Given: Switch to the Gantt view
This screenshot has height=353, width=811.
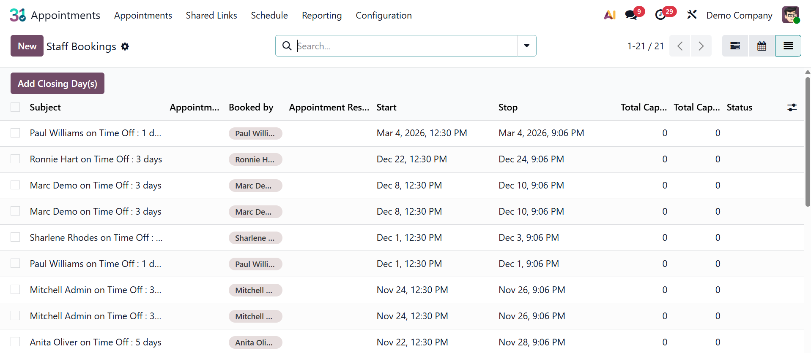Looking at the screenshot, I should (x=735, y=46).
